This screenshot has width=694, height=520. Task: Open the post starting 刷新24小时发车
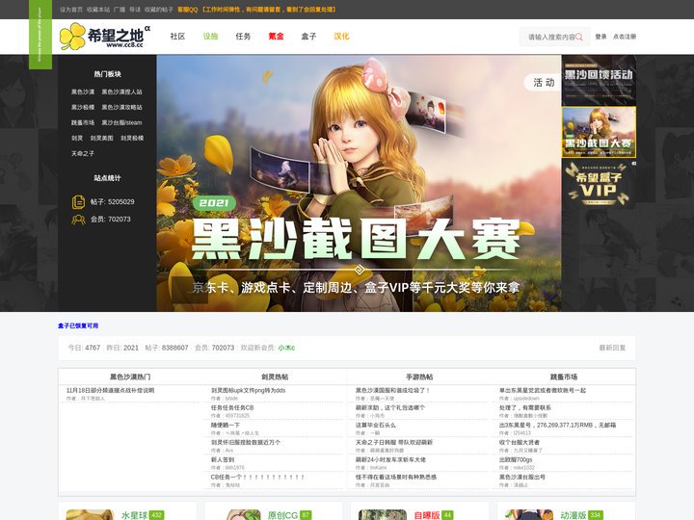click(390, 460)
